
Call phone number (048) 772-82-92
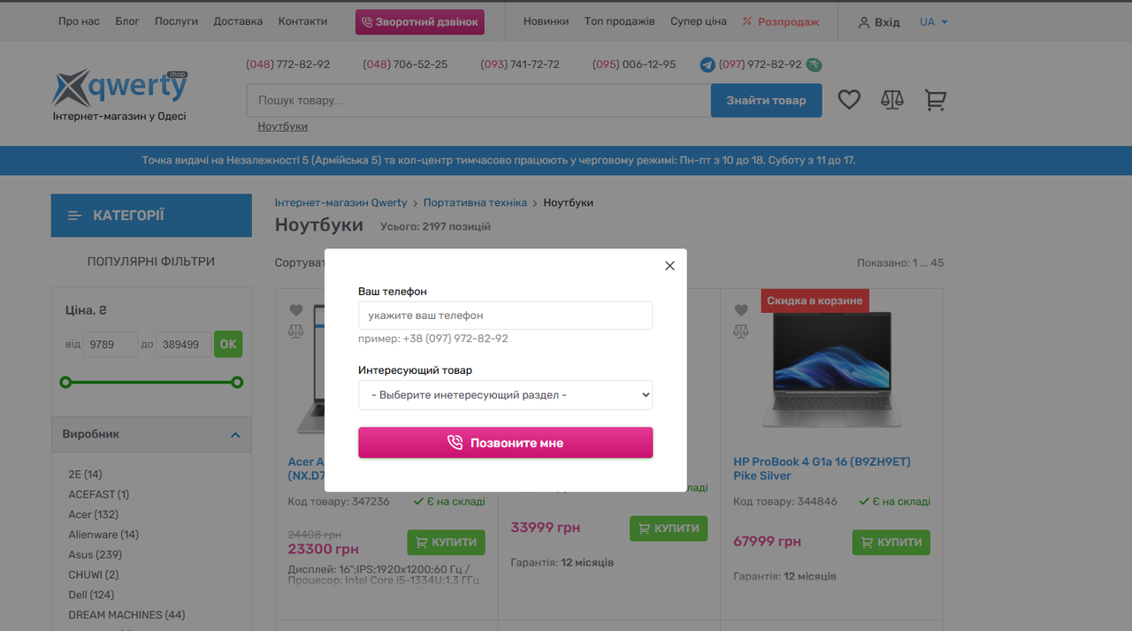(288, 65)
